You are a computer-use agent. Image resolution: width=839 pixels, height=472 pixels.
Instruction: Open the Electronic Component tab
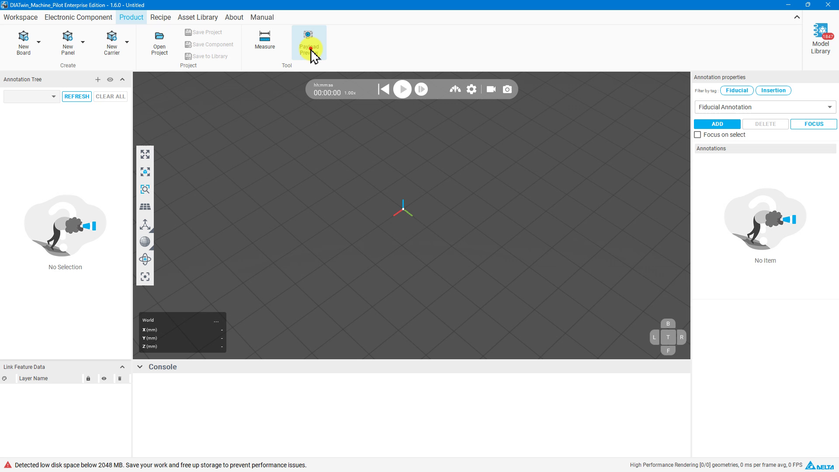tap(78, 17)
